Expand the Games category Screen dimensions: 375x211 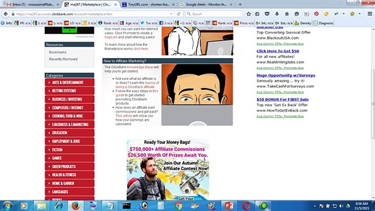click(x=69, y=158)
